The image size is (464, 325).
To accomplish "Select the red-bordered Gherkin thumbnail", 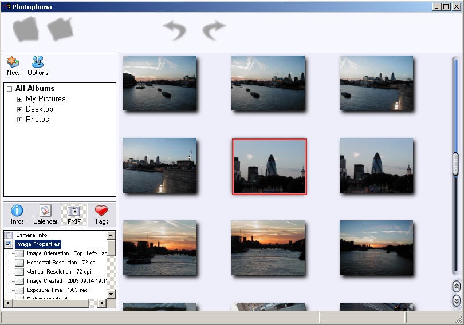I will tap(269, 167).
